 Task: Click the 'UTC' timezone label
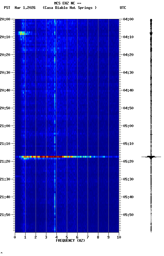point(123,8)
